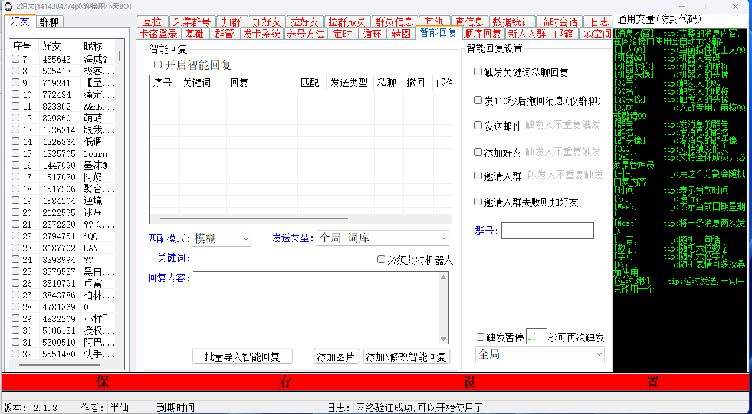Click the red 保存设置 bar
This screenshot has width=752, height=414.
[x=375, y=382]
